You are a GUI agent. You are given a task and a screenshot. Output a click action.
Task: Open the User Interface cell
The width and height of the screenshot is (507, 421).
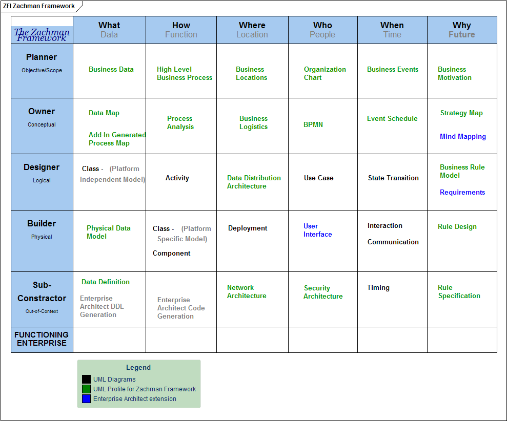pos(317,230)
